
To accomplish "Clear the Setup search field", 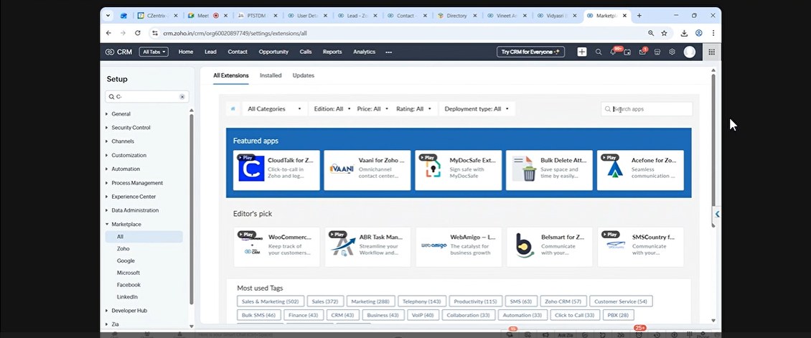I will [x=182, y=96].
